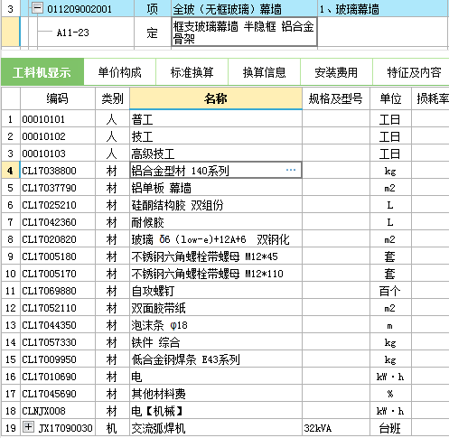Click the % unit cell for 其他材料费

pyautogui.click(x=390, y=394)
